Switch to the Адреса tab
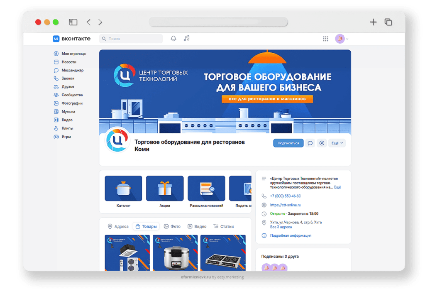Image resolution: width=425 pixels, height=294 pixels. [118, 226]
